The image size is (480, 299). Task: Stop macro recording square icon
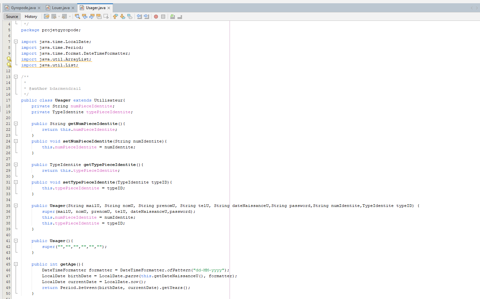(x=163, y=17)
